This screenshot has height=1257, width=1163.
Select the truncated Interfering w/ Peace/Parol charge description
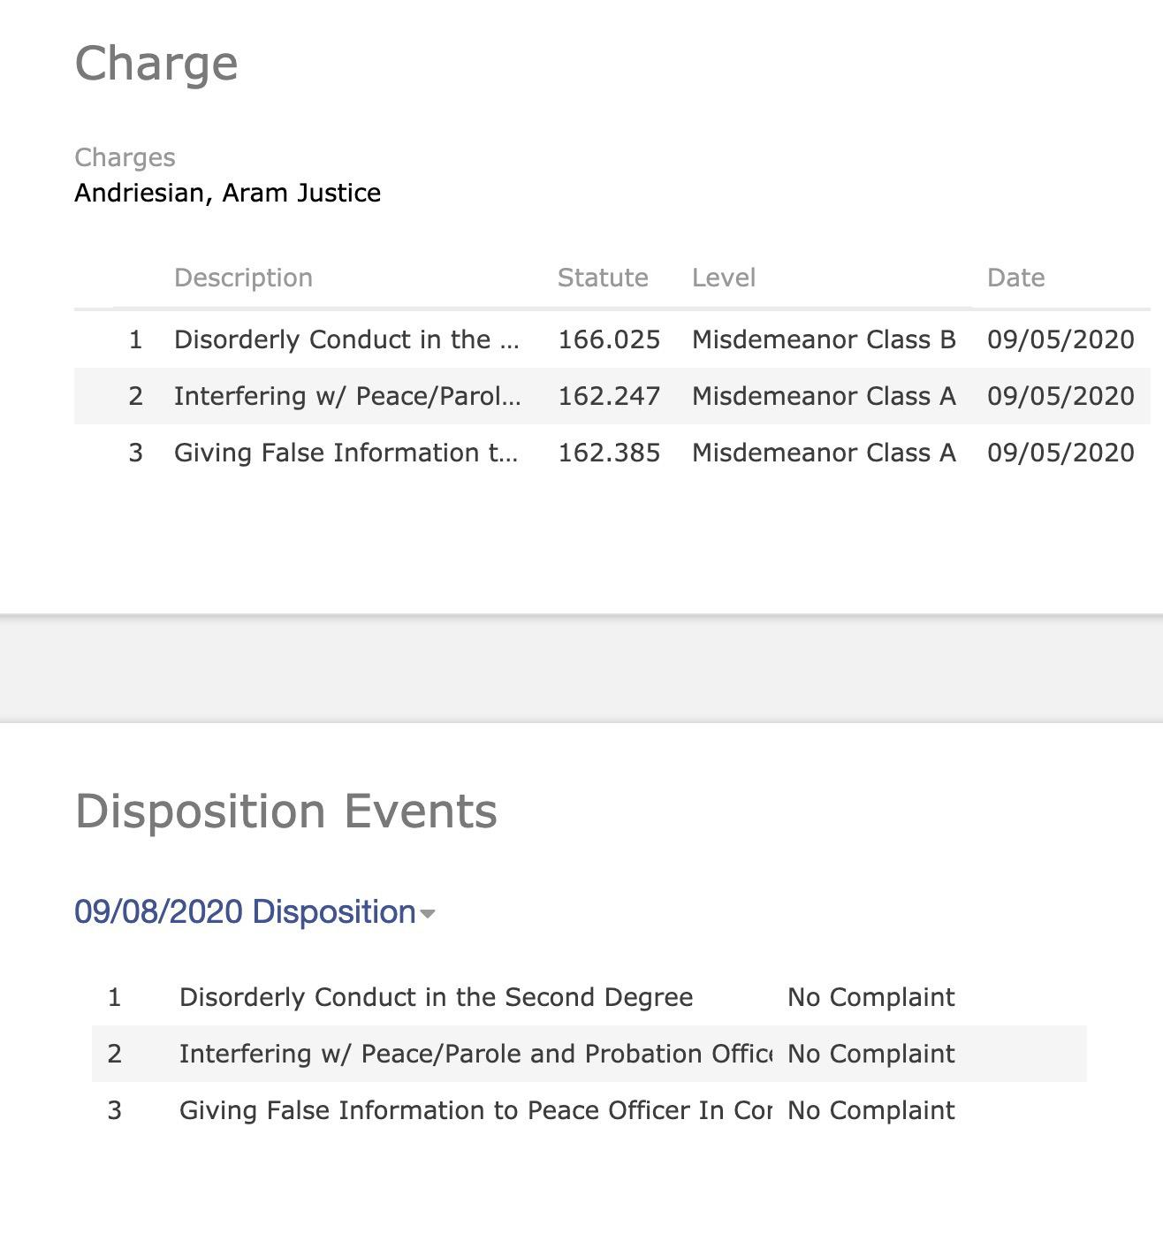[346, 396]
